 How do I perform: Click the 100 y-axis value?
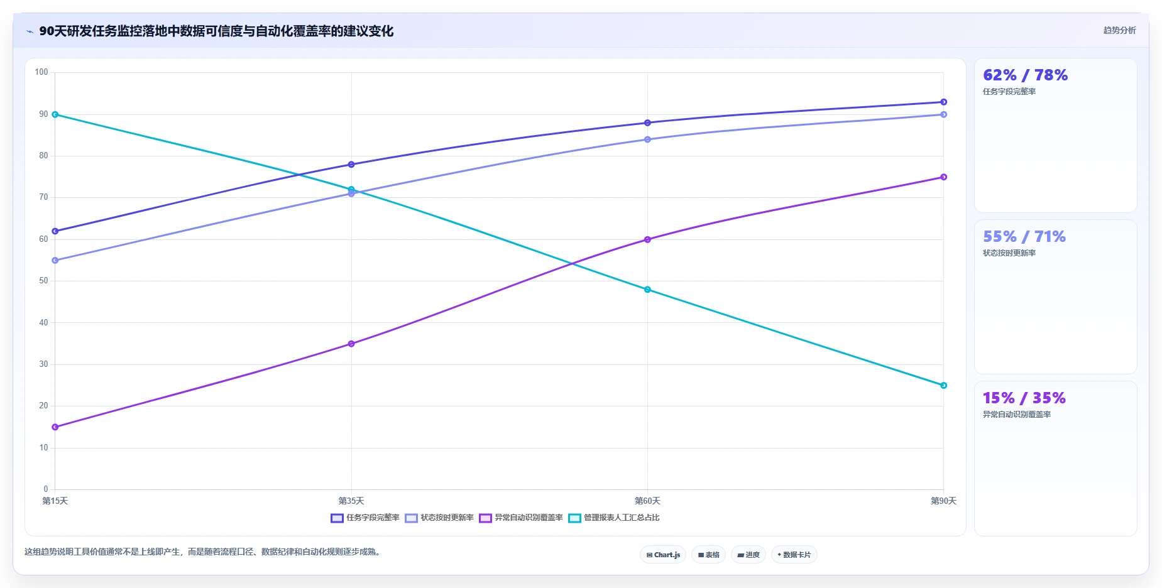(x=41, y=72)
